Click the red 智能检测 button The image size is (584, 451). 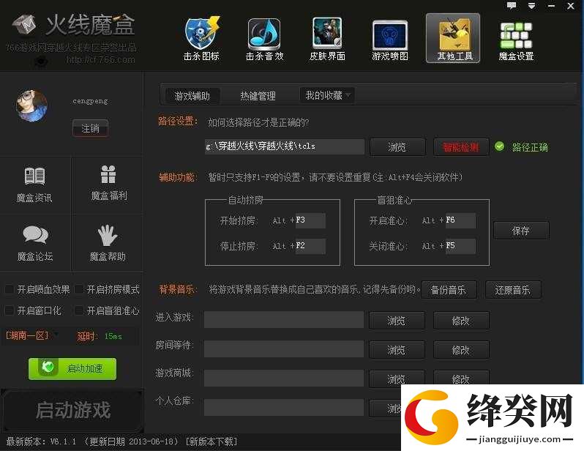point(461,147)
